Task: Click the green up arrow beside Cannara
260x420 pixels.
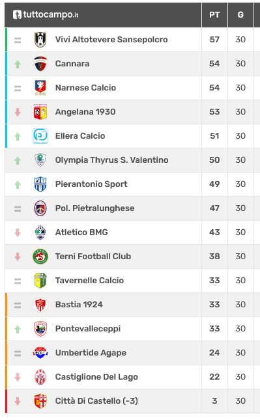Action: (x=18, y=64)
